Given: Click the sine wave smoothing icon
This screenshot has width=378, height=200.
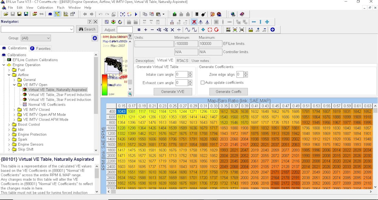Looking at the screenshot, I should 187,30.
